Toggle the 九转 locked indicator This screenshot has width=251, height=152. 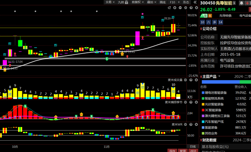coord(123,2)
